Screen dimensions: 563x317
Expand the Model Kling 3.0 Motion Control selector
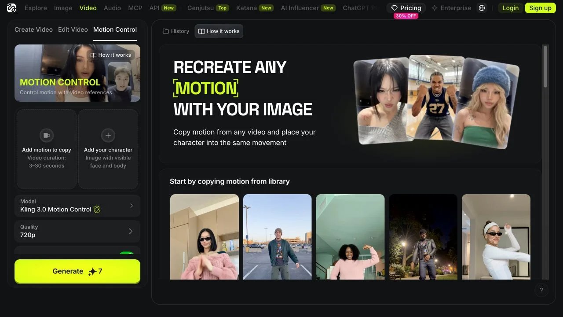[77, 206]
